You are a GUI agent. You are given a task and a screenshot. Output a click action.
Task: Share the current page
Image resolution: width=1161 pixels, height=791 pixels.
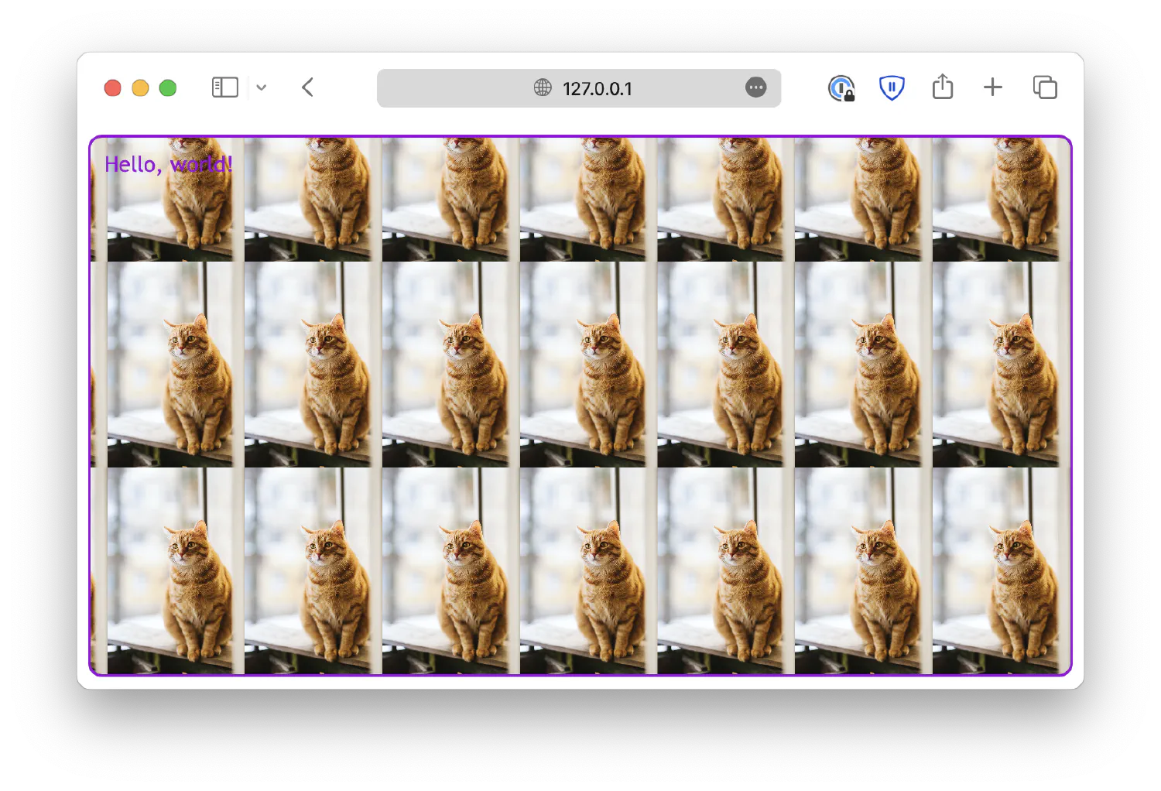pos(943,87)
